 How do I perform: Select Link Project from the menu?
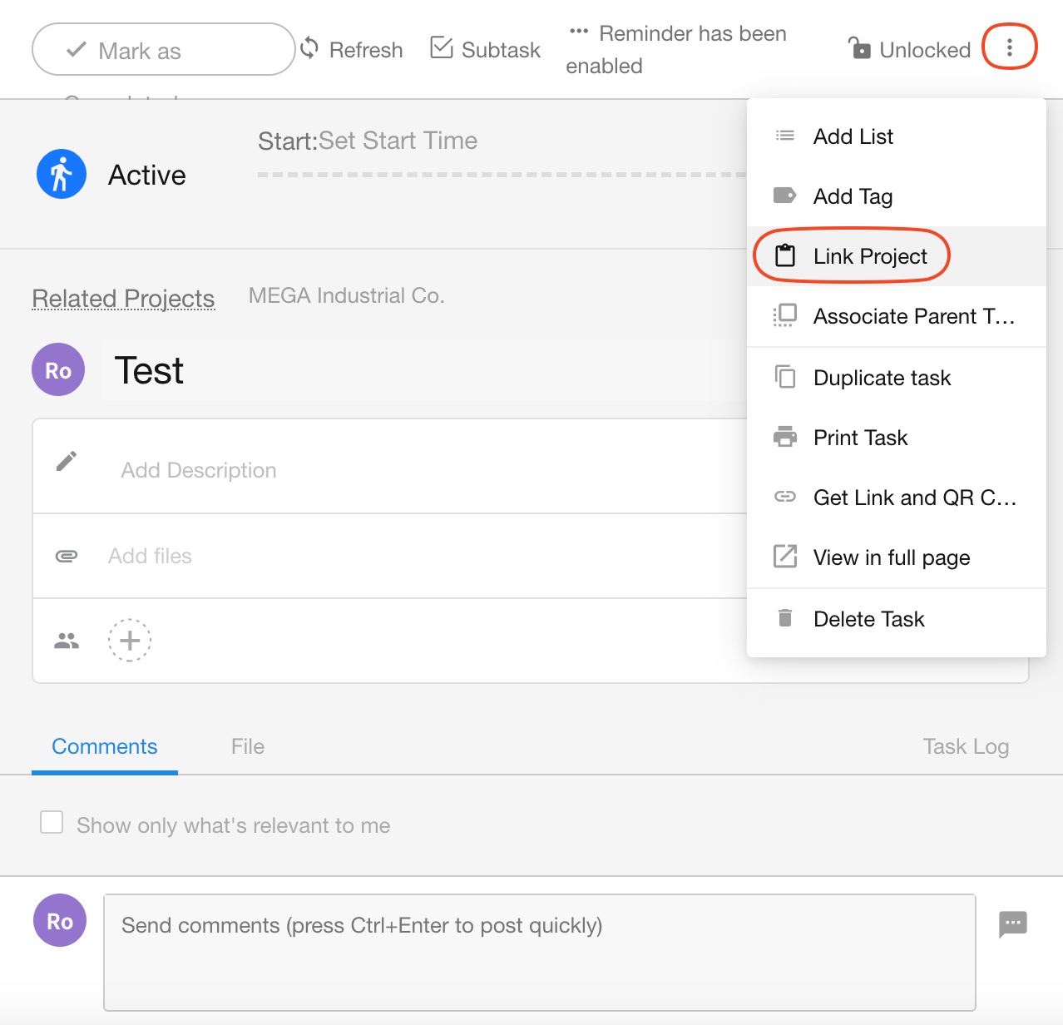tap(869, 256)
